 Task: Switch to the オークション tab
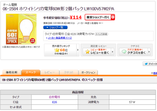(x=88, y=72)
